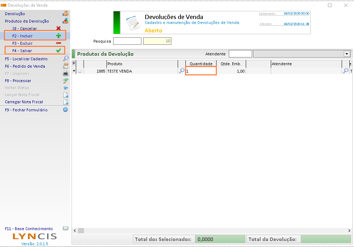The width and height of the screenshot is (354, 247).
Task: Click the Pesquisa search input field
Action: 127,41
